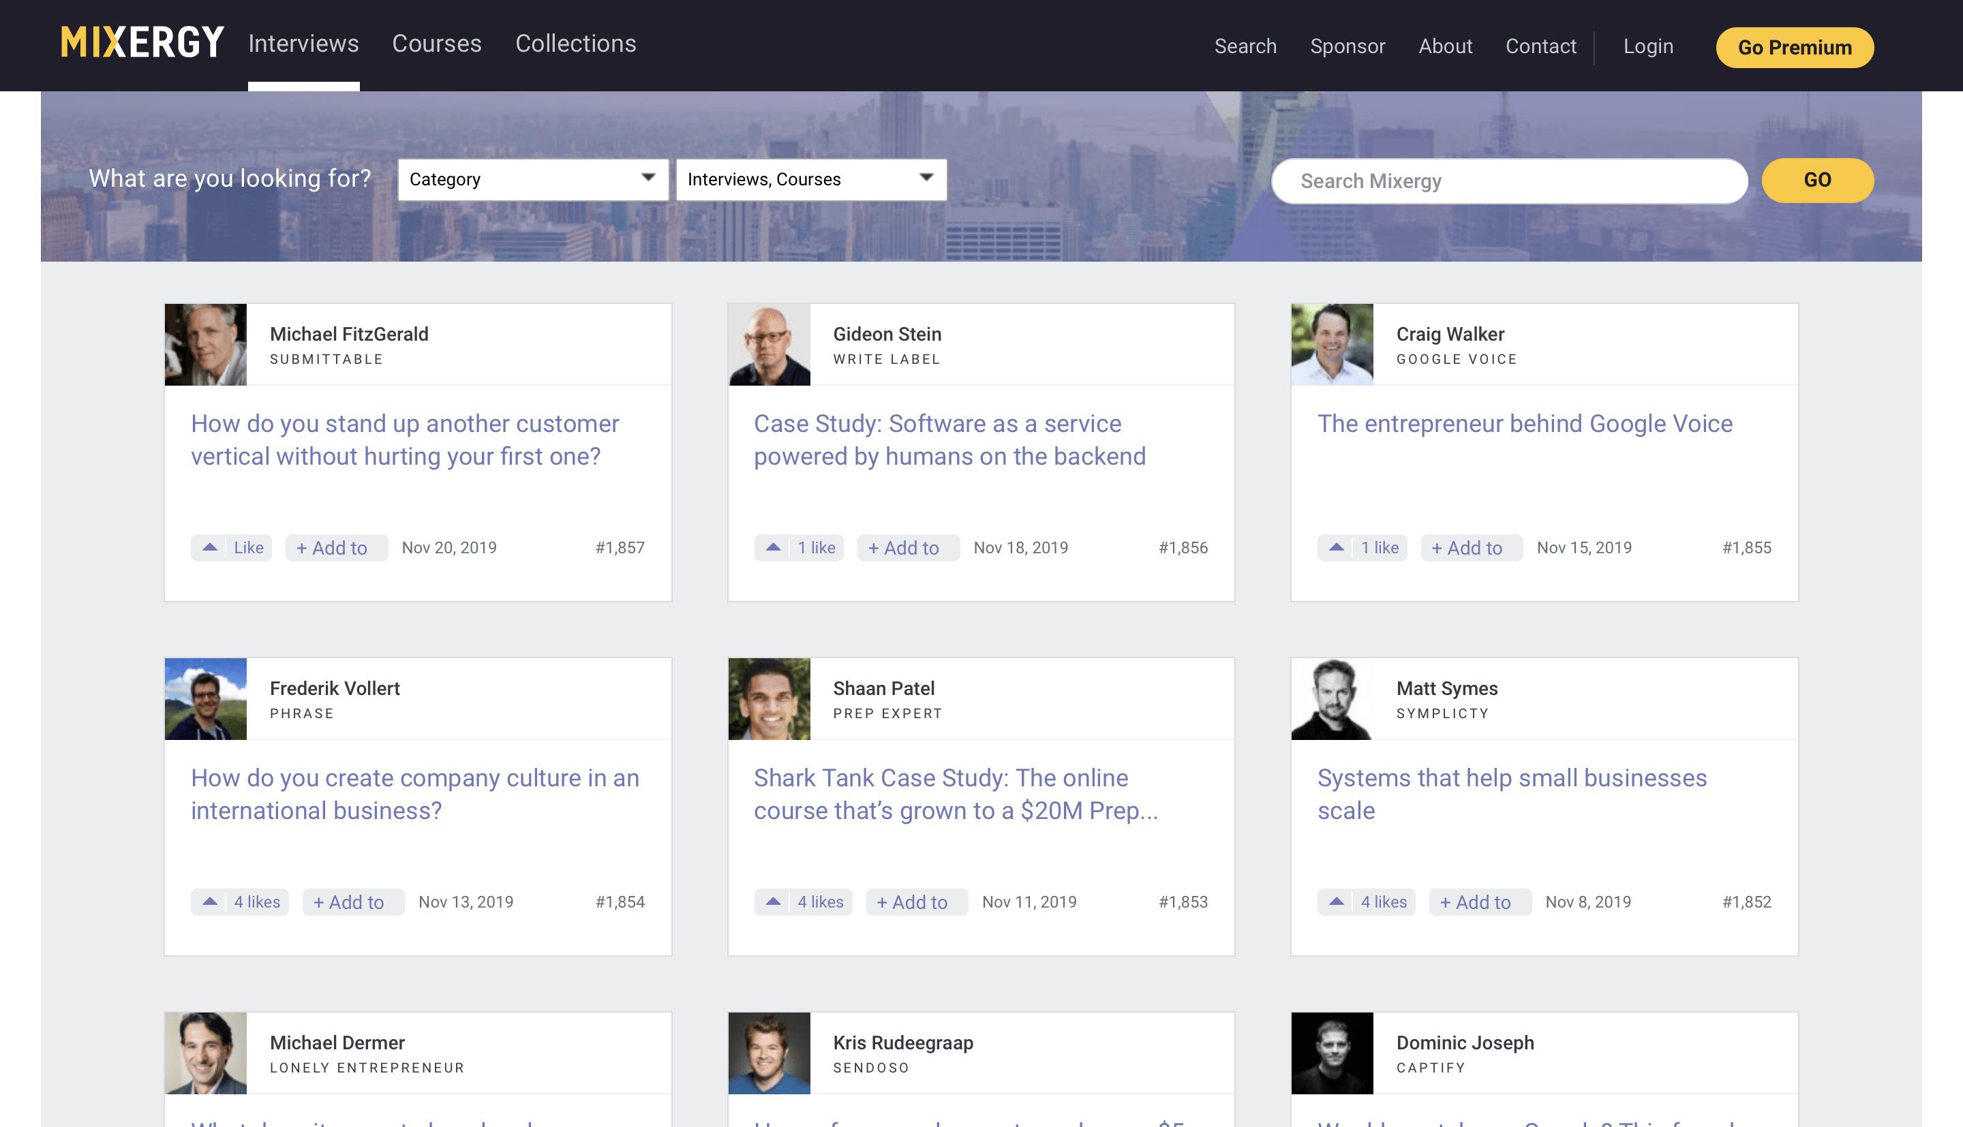Upvote the Gideon Stein interview arrow
This screenshot has height=1127, width=1963.
click(x=772, y=547)
